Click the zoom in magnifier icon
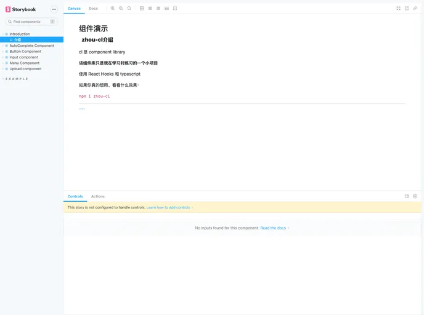The height and width of the screenshot is (315, 424). [x=113, y=9]
